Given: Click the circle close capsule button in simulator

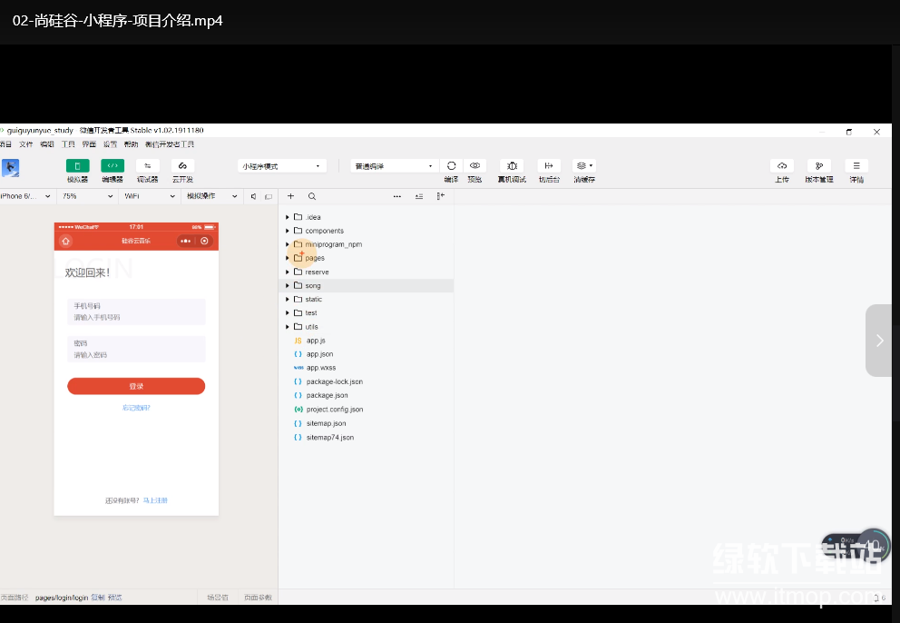Looking at the screenshot, I should [x=204, y=241].
